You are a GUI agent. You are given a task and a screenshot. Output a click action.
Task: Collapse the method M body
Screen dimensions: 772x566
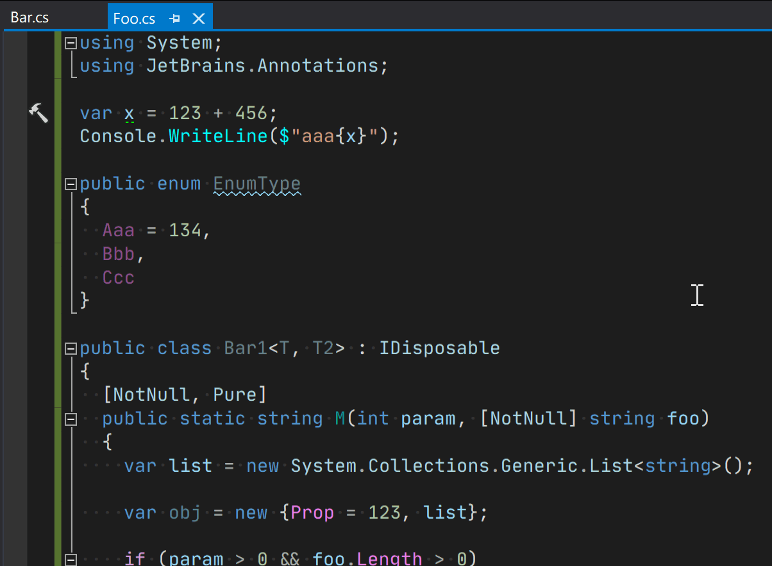71,418
